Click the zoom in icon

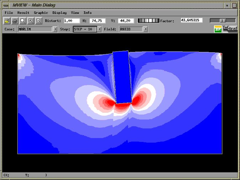(x=31, y=21)
